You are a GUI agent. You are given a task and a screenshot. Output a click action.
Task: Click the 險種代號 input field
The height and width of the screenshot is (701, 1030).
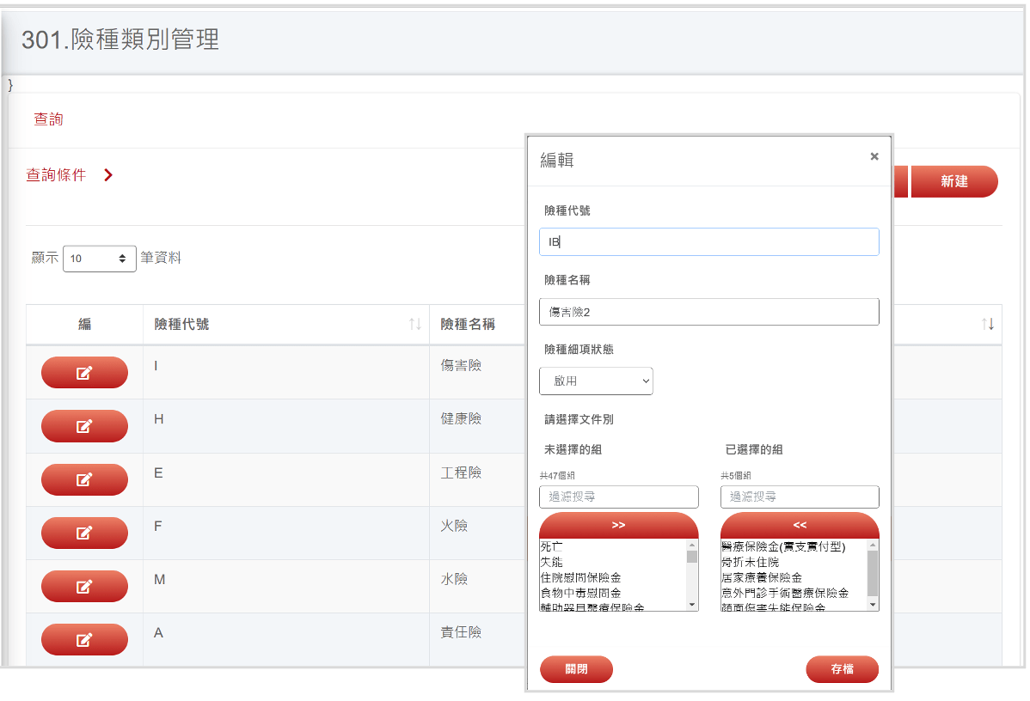pos(708,242)
